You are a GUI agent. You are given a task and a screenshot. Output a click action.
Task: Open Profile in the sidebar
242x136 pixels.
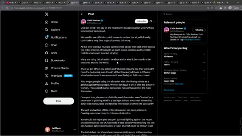pos(52,83)
